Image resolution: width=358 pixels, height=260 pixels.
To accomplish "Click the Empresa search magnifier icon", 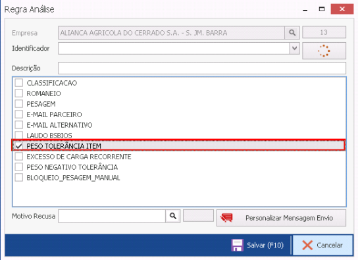I will pos(292,33).
